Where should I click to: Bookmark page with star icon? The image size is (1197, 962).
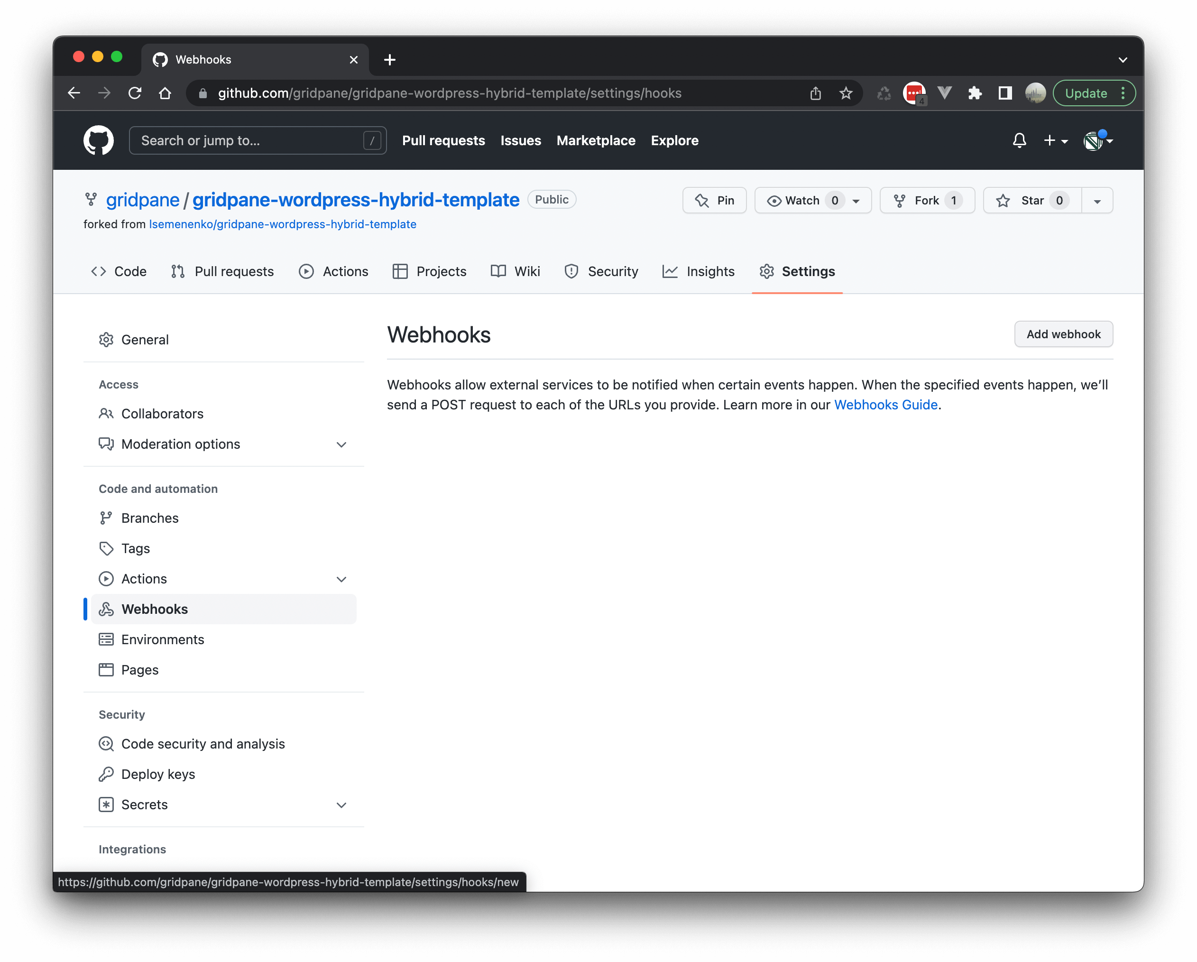[x=846, y=93]
